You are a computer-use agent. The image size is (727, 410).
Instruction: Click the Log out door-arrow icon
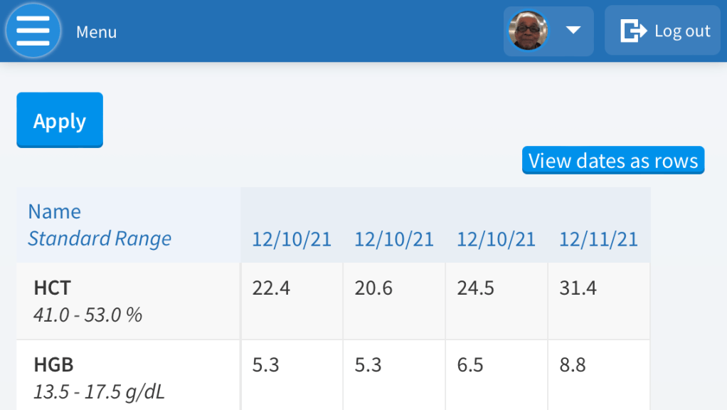pyautogui.click(x=633, y=31)
